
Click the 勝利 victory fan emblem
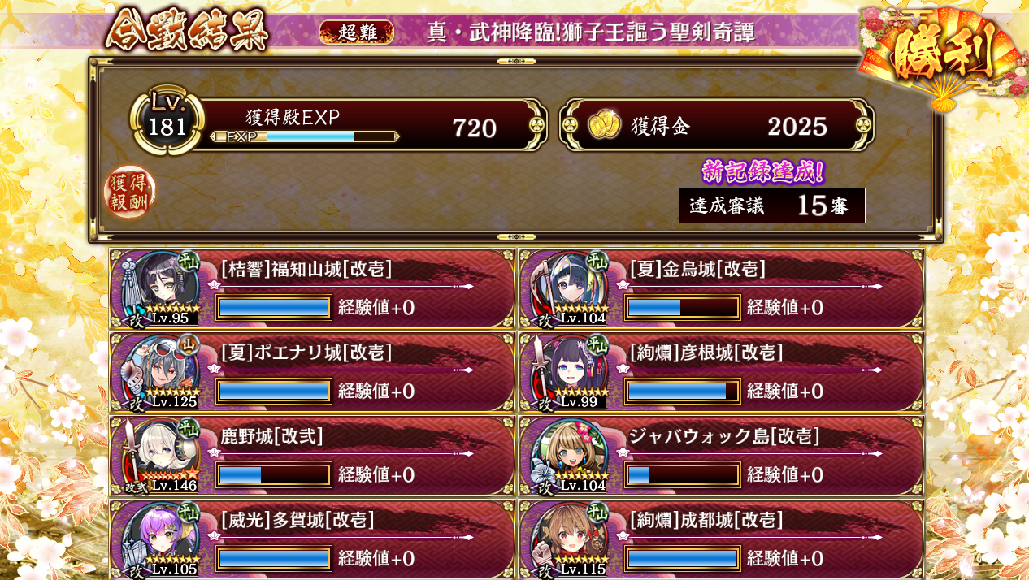tap(943, 55)
